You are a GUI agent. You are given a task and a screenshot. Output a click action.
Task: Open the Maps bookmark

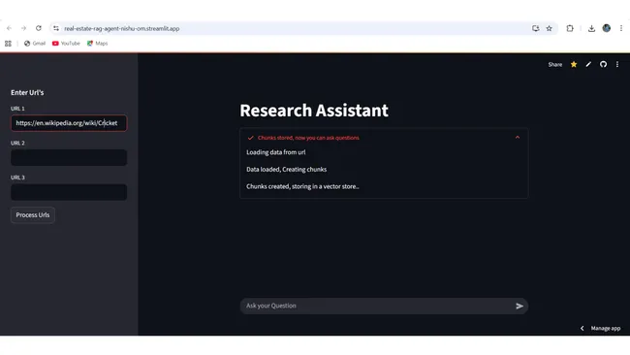coord(97,44)
